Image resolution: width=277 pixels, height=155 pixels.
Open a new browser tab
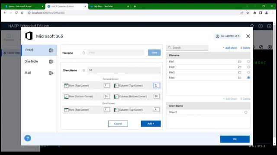pyautogui.click(x=135, y=6)
